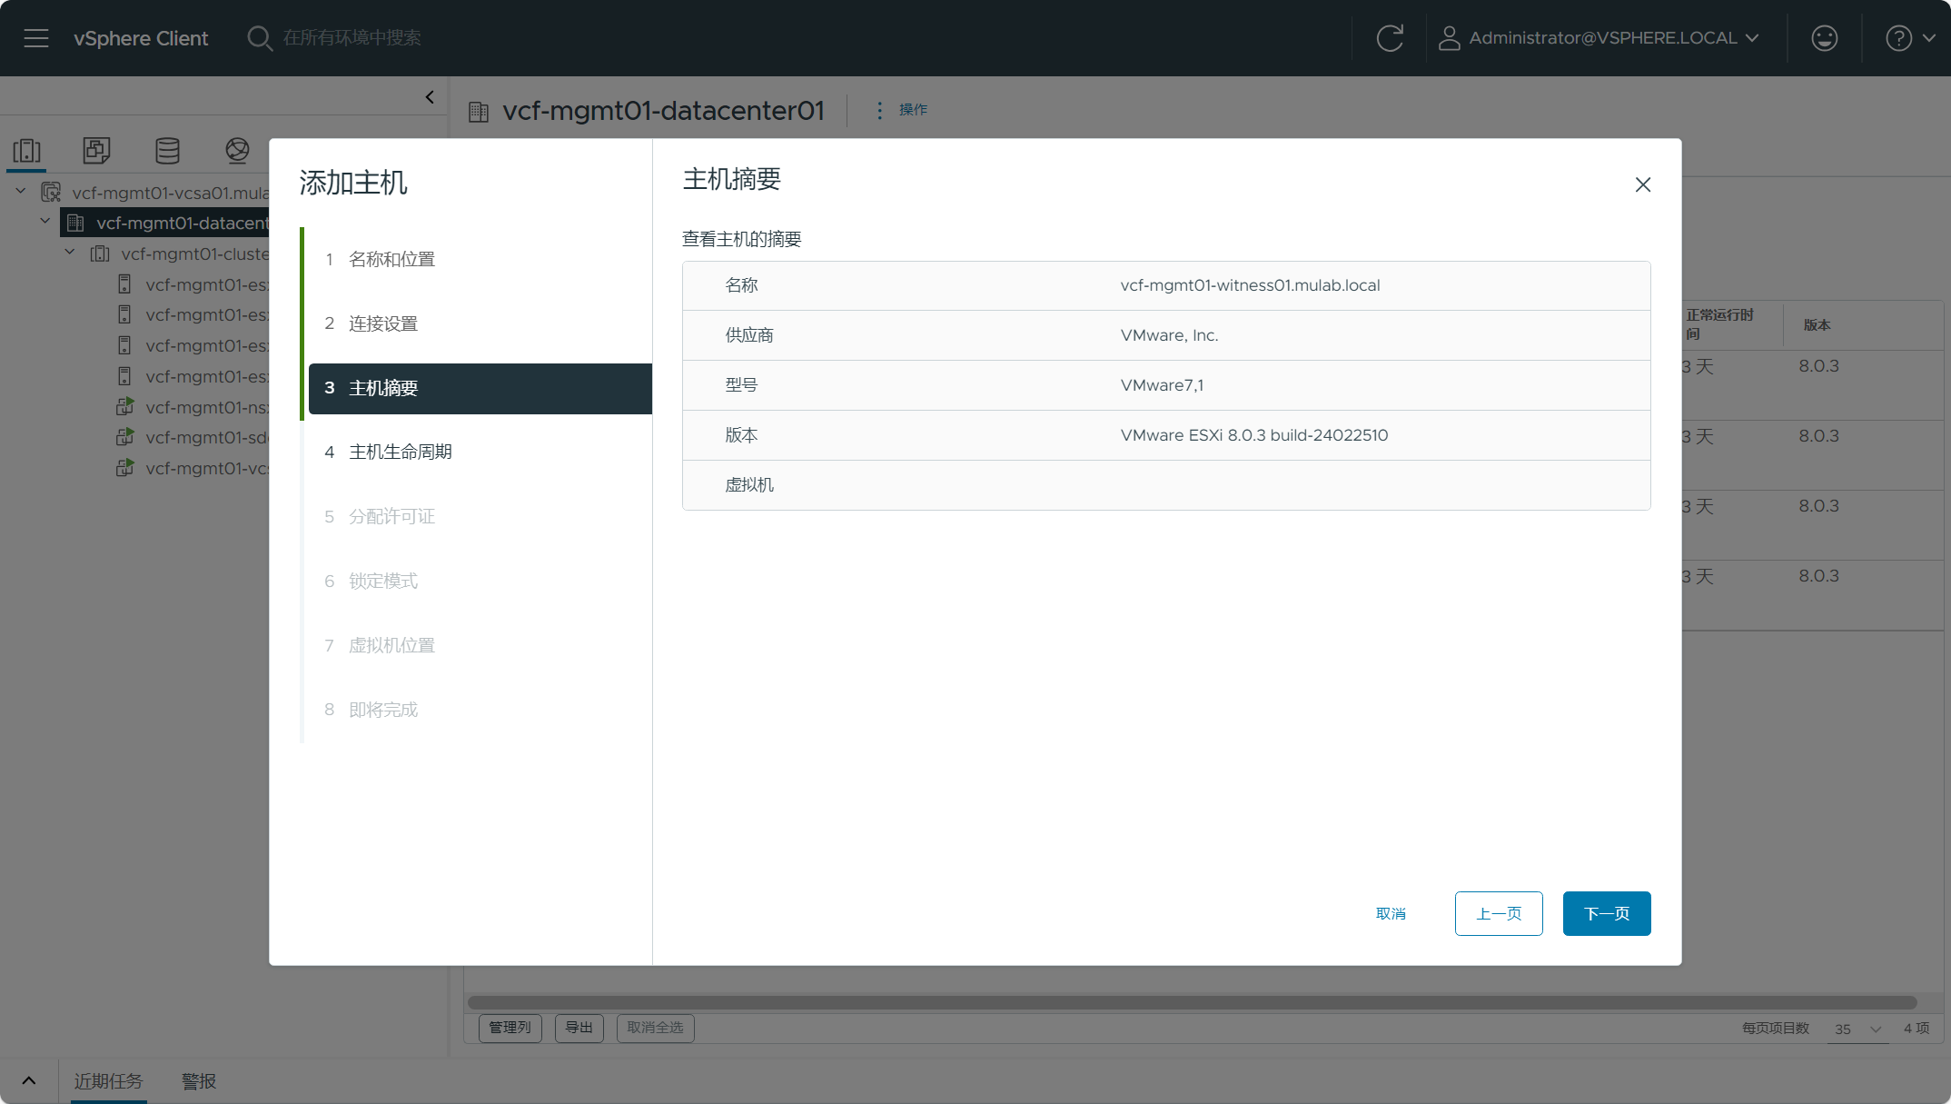The image size is (1951, 1104).
Task: Select the Hosts and Clusters inventory icon
Action: coord(27,151)
